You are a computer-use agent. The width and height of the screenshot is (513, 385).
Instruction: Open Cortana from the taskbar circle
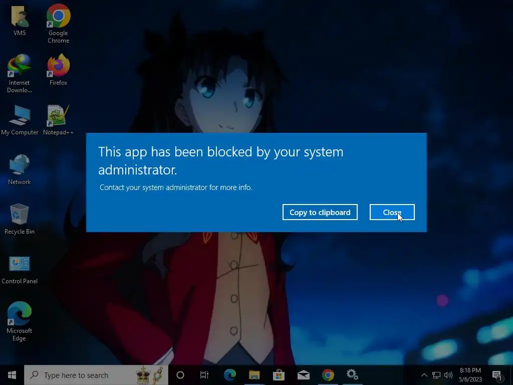tap(180, 375)
